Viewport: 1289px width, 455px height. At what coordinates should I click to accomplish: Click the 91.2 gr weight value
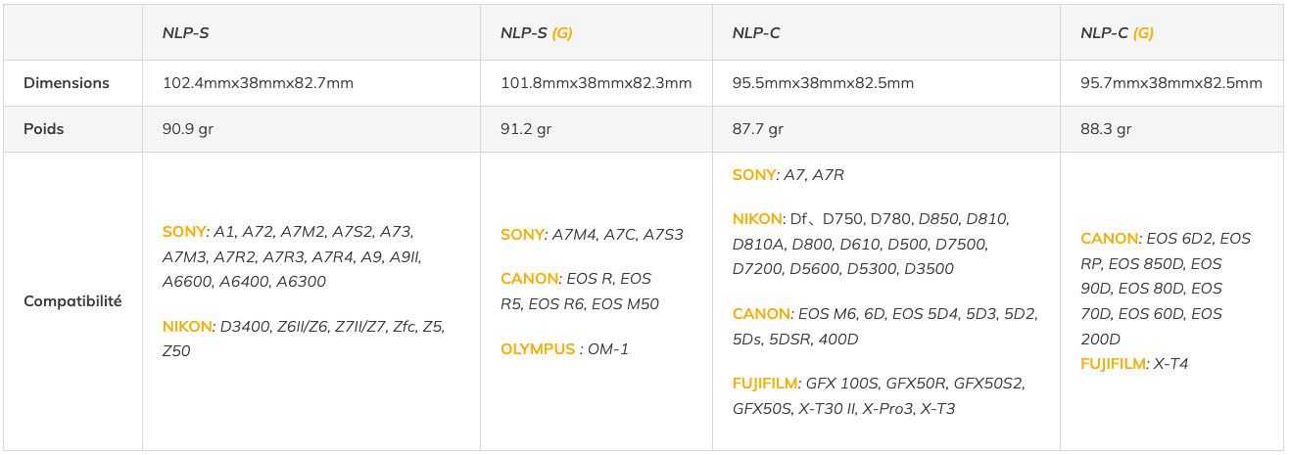coord(526,129)
